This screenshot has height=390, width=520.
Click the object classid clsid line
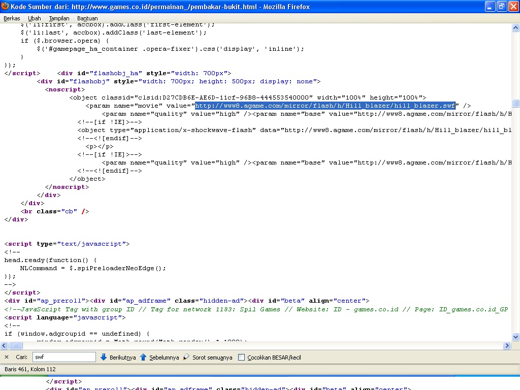pyautogui.click(x=248, y=97)
